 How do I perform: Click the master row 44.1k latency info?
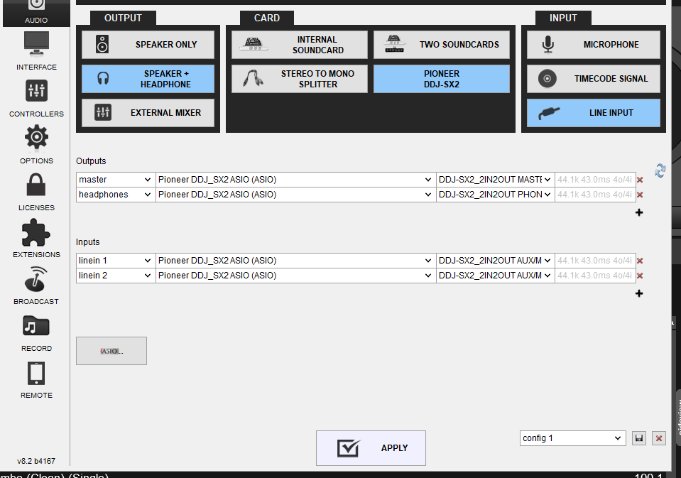(595, 180)
